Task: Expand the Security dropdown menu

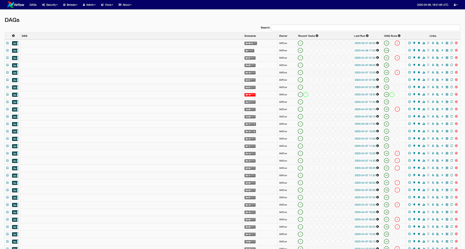Action: 50,5
